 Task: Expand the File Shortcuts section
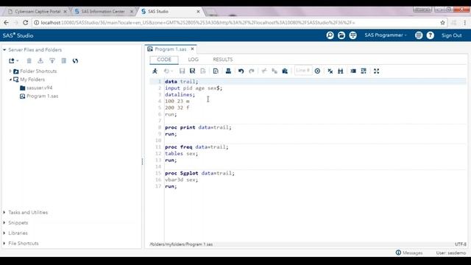tap(4, 244)
